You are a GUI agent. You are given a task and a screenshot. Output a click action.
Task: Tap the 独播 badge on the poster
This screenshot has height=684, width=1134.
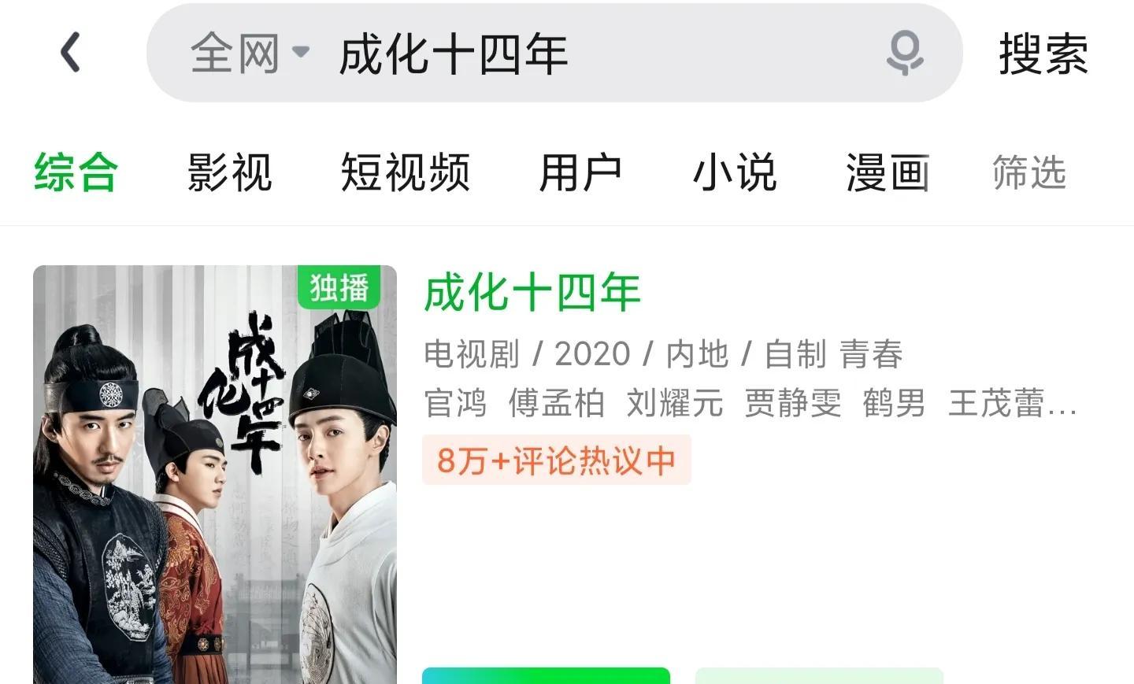tap(339, 287)
